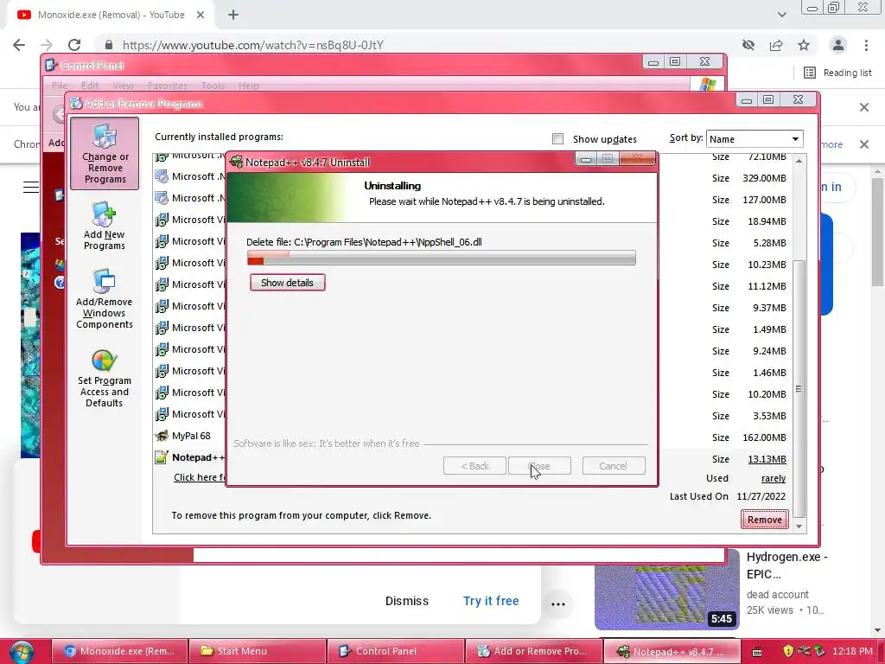Screen dimensions: 885x664
Task: Open YouTube hamburger guide menu
Action: [x=31, y=187]
